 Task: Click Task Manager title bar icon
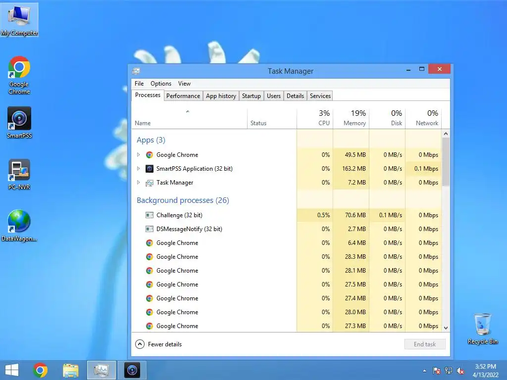click(x=136, y=71)
